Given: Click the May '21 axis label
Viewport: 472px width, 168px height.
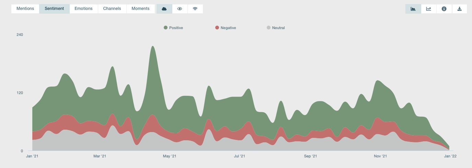Looking at the screenshot, I should tap(170, 156).
